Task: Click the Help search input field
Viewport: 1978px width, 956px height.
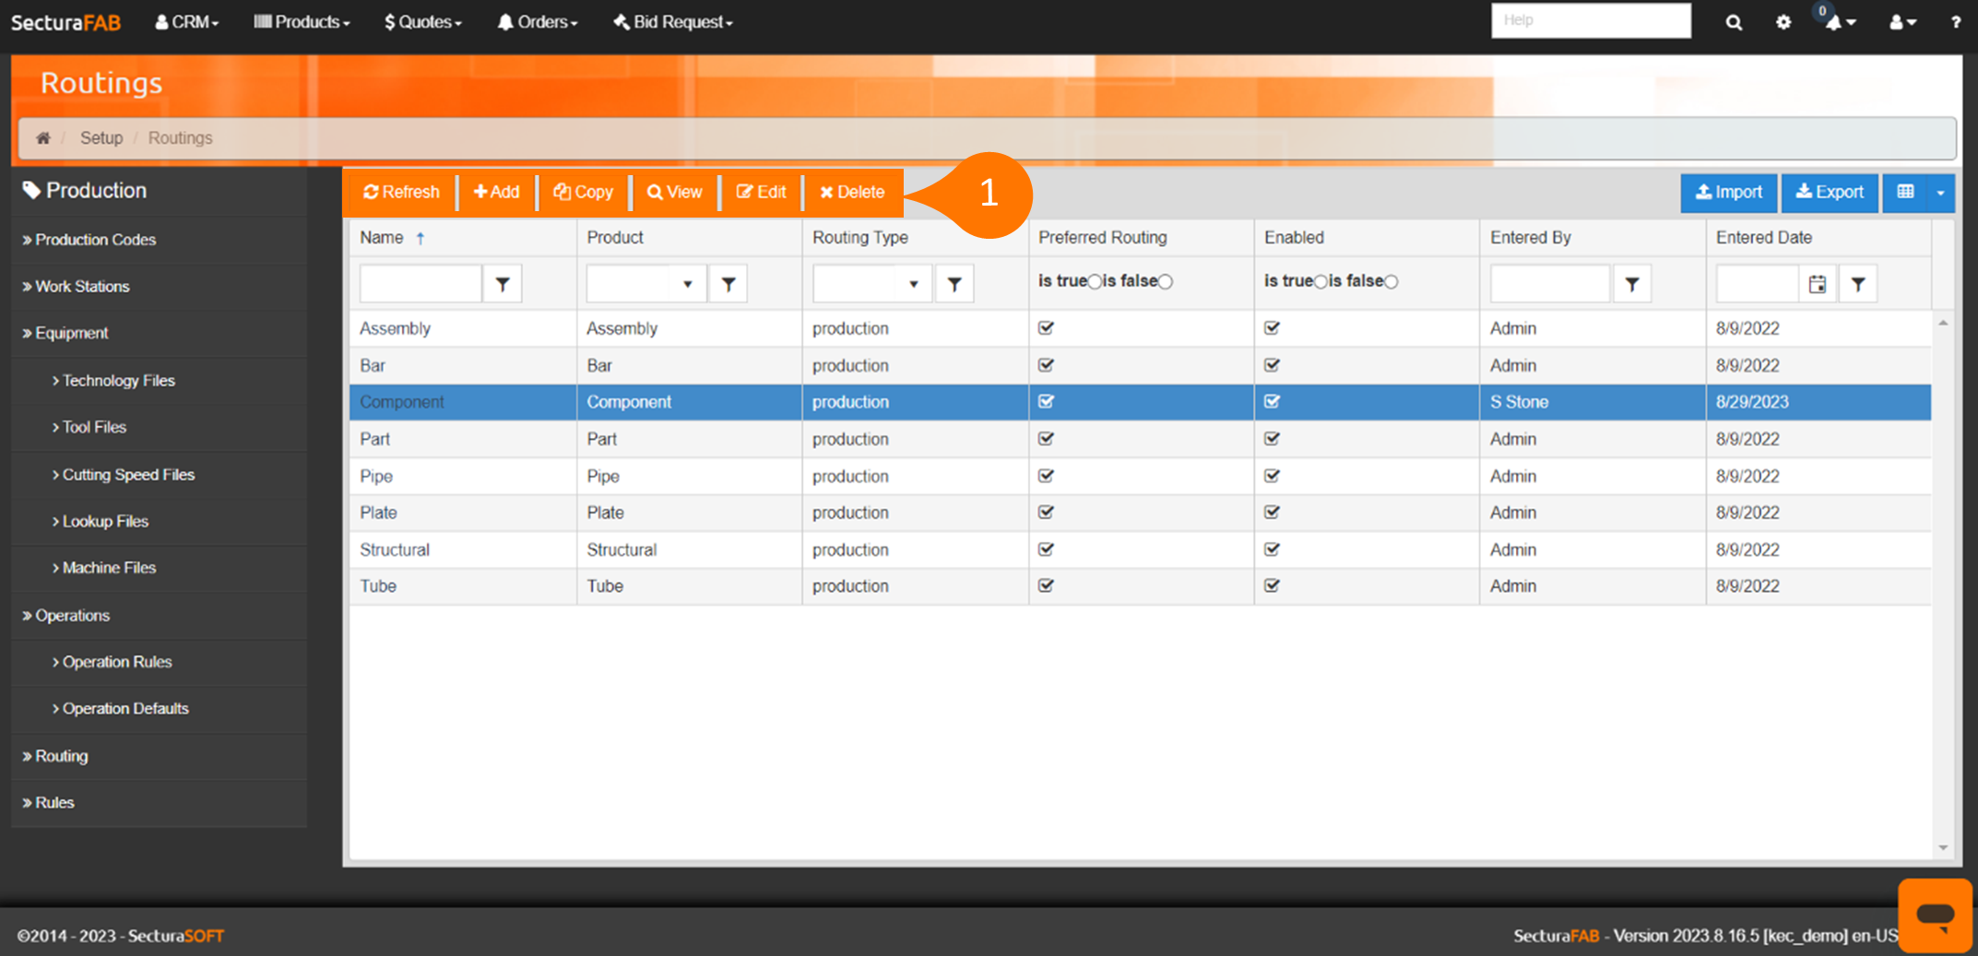Action: pyautogui.click(x=1591, y=20)
